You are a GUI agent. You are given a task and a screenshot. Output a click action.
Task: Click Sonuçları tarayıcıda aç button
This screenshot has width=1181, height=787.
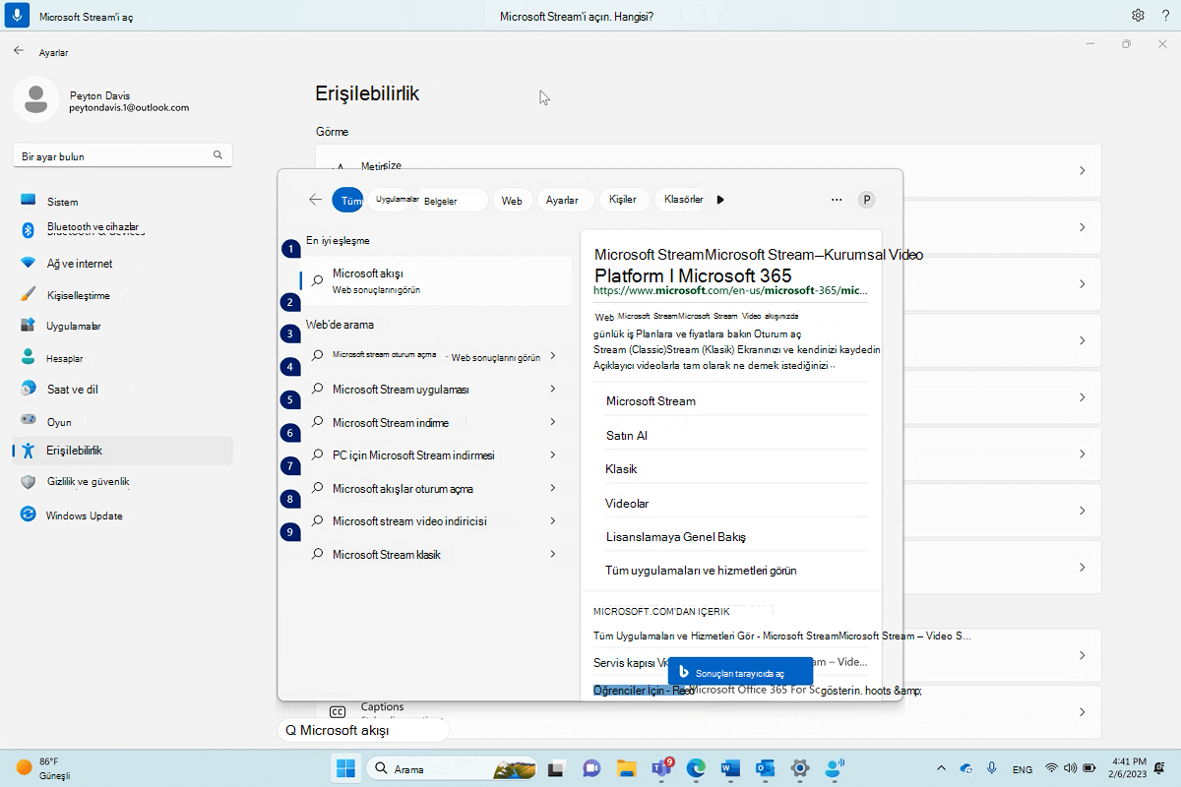740,673
